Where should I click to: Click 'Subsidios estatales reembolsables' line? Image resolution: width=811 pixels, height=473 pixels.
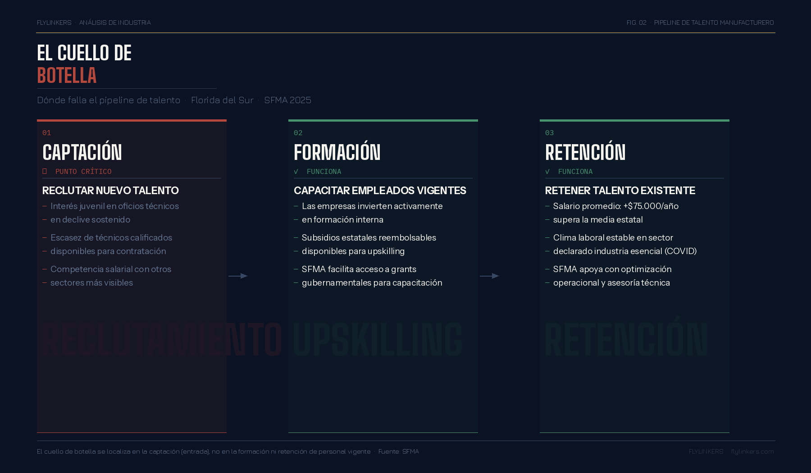369,238
